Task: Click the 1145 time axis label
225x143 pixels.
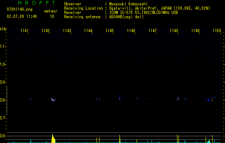Action: click(x=109, y=31)
